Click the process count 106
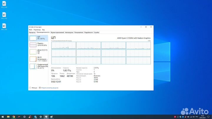This screenshot has height=119, width=212. tap(53, 76)
